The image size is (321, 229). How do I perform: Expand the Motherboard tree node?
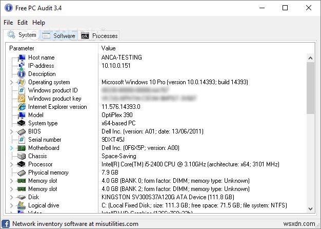[x=12, y=148]
